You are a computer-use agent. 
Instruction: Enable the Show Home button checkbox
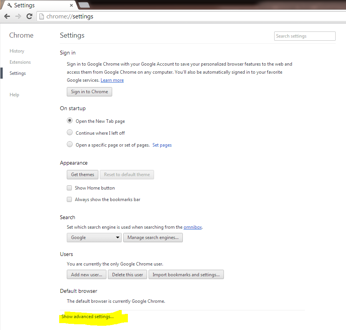click(x=69, y=188)
